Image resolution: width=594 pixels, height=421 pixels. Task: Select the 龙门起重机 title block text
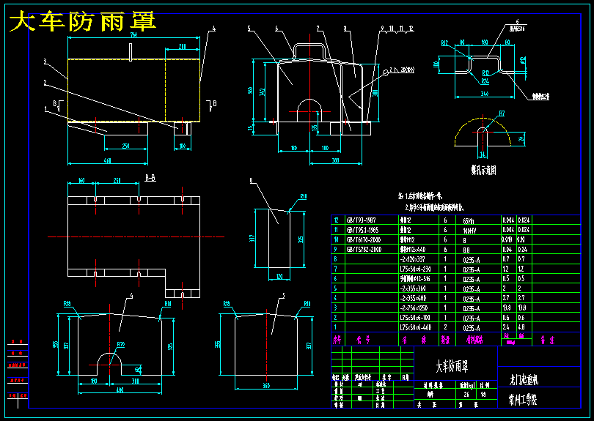click(524, 379)
